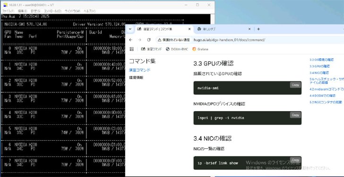Jump to section 4.2 nvidia-smiコマンド

(327, 89)
